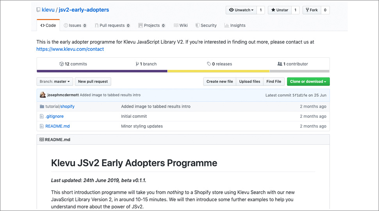View the 0 releases link
The image size is (379, 211).
[x=219, y=64]
